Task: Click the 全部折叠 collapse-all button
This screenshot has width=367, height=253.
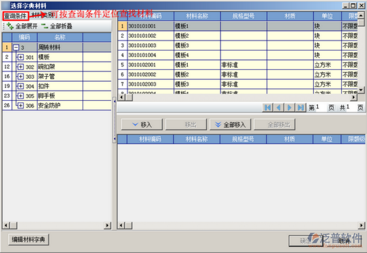Action: [56, 26]
